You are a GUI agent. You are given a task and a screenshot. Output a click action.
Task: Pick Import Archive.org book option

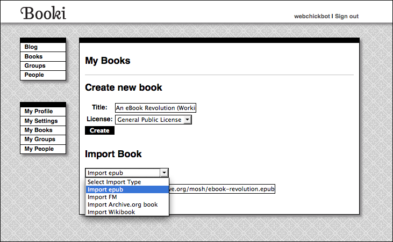(123, 204)
